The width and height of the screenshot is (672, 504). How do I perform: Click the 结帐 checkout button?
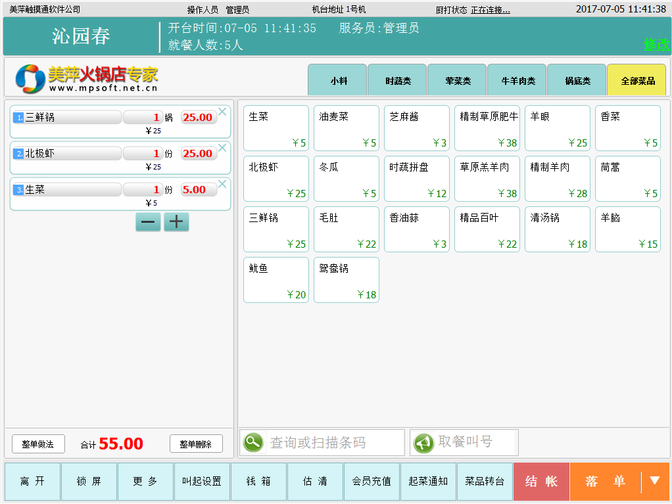(x=541, y=482)
